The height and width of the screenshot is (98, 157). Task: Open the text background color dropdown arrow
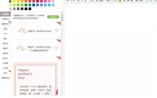pos(104,1)
